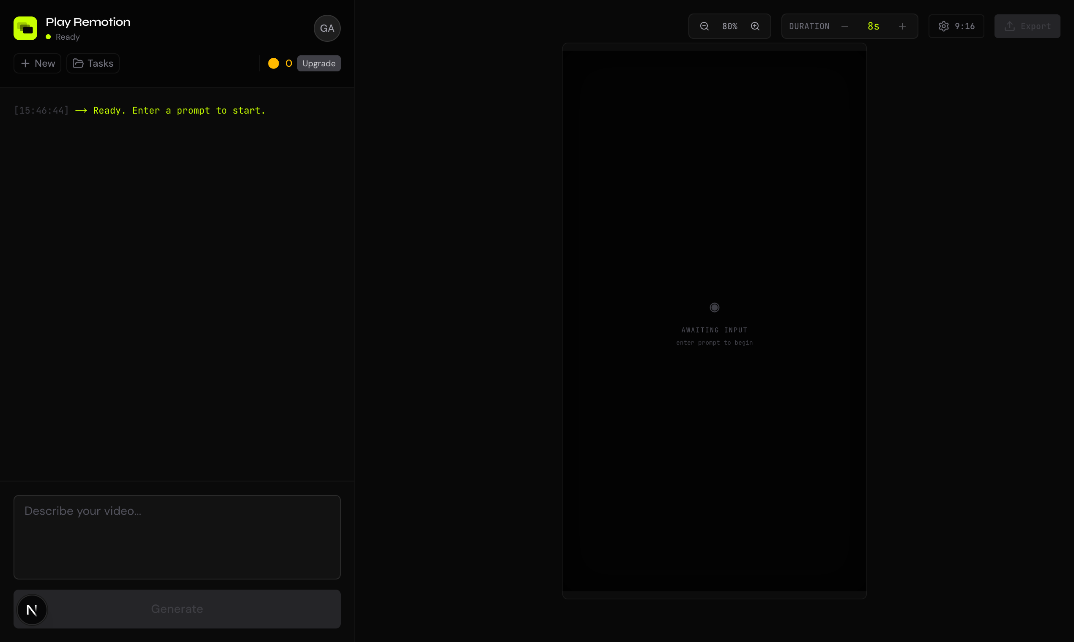The image size is (1074, 642).
Task: Click the upload icon inside Export button
Action: (1009, 26)
